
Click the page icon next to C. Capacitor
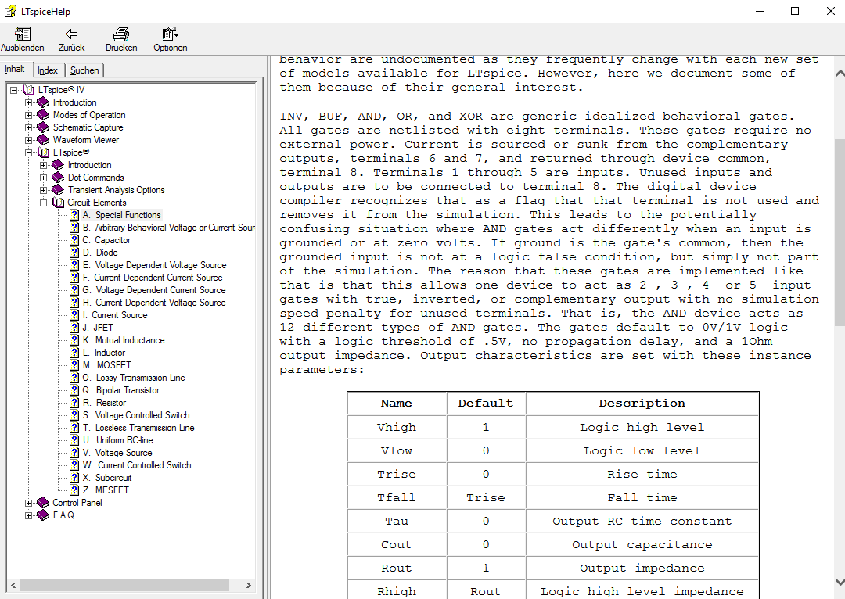[x=74, y=240]
